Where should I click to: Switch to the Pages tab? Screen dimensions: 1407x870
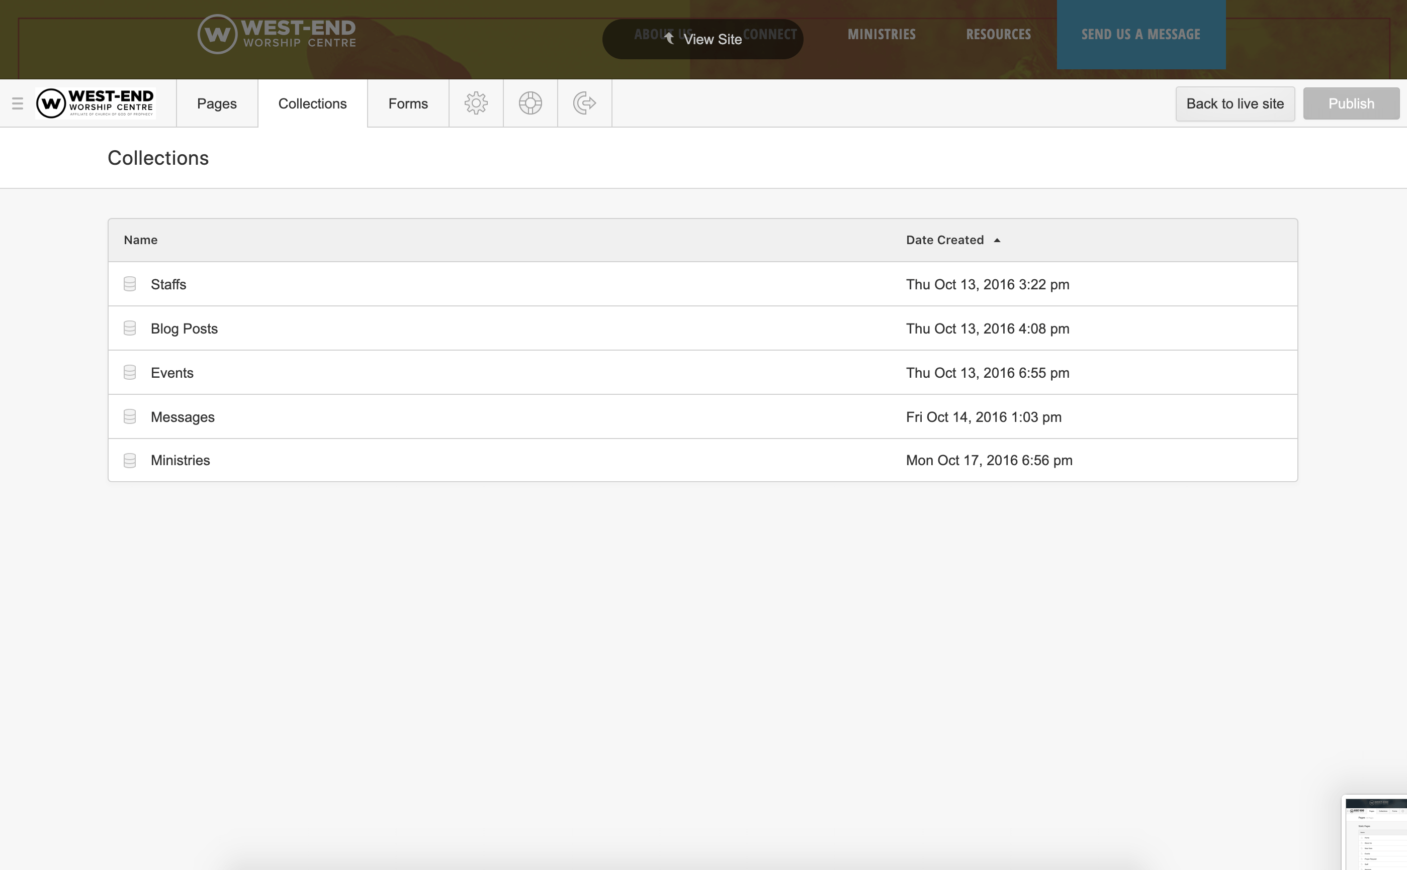(217, 103)
